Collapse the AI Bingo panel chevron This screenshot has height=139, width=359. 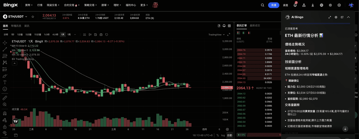[x=348, y=17]
